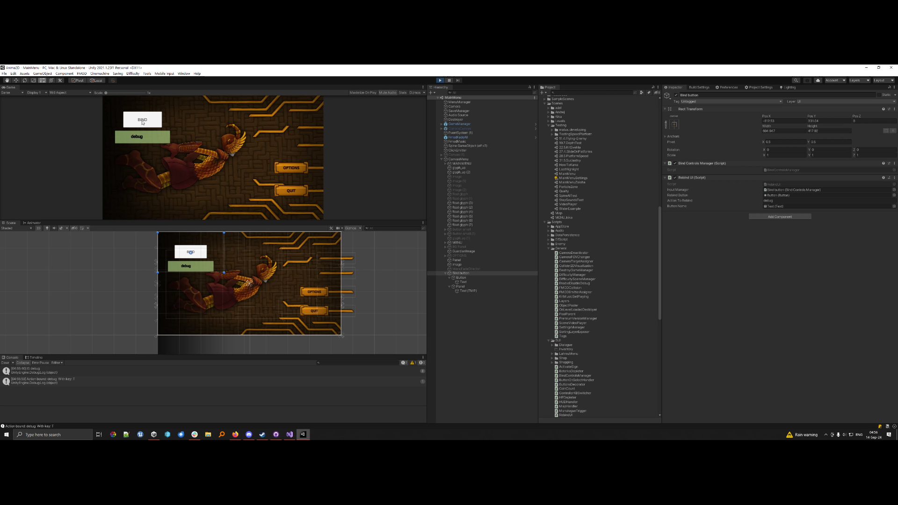Screen dimensions: 898x505
Task: Disable Rebind UI script checkbox
Action: pyautogui.click(x=675, y=178)
